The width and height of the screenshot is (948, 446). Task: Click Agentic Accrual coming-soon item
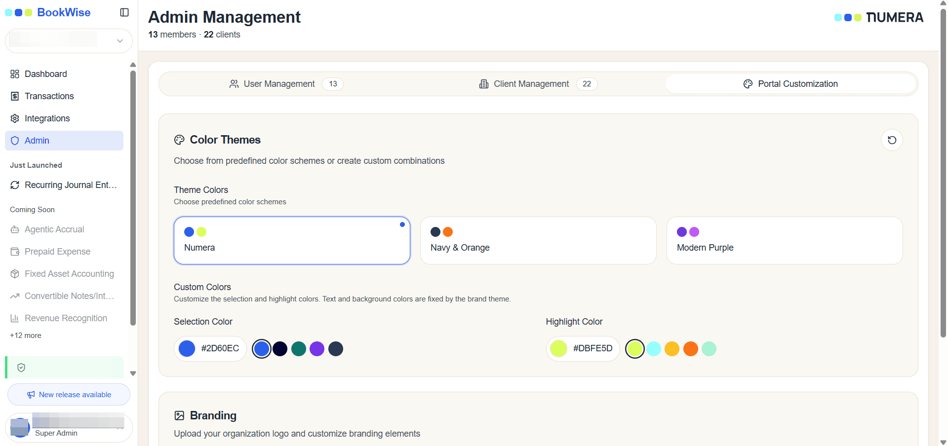64,229
